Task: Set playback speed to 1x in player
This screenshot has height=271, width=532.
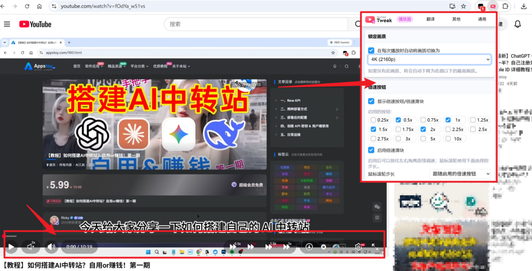Action: (251, 246)
